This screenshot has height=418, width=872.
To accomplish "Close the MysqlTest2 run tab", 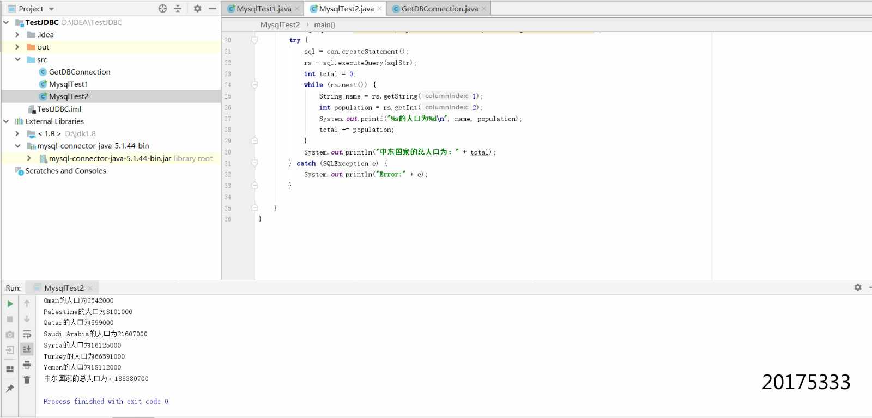I will tap(90, 288).
